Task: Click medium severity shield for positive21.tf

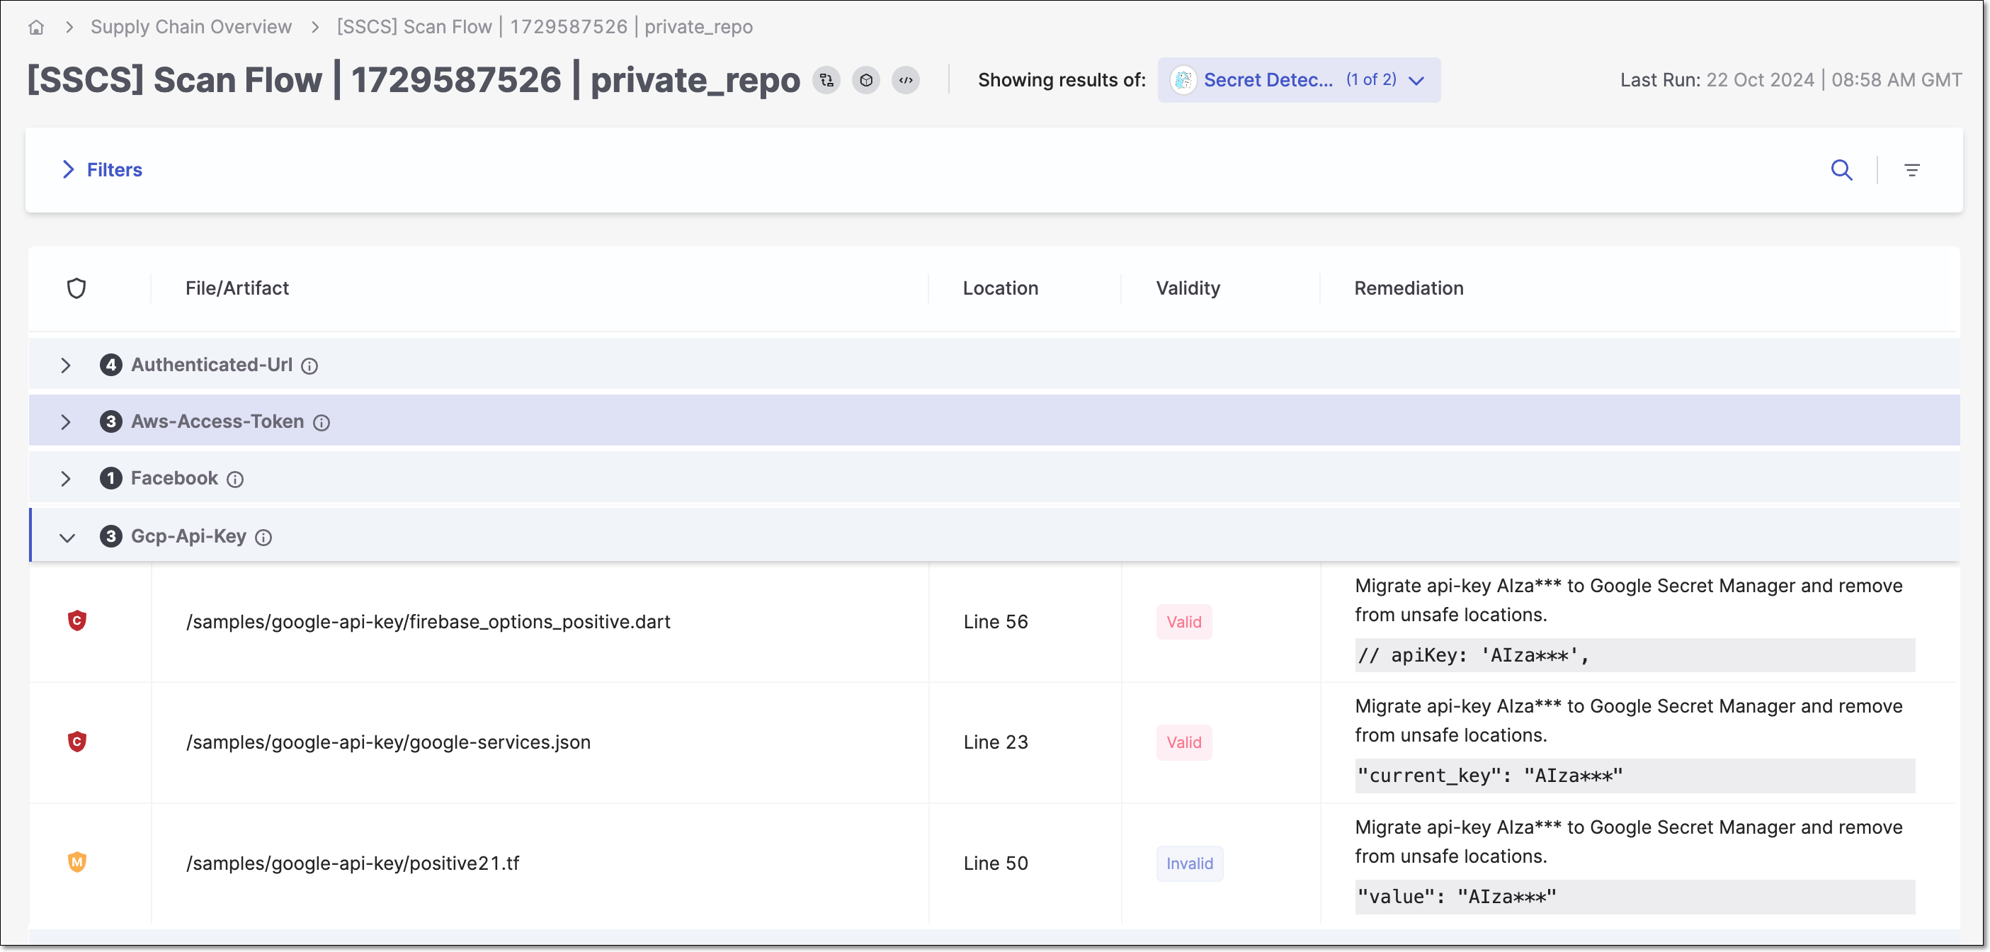Action: 76,862
